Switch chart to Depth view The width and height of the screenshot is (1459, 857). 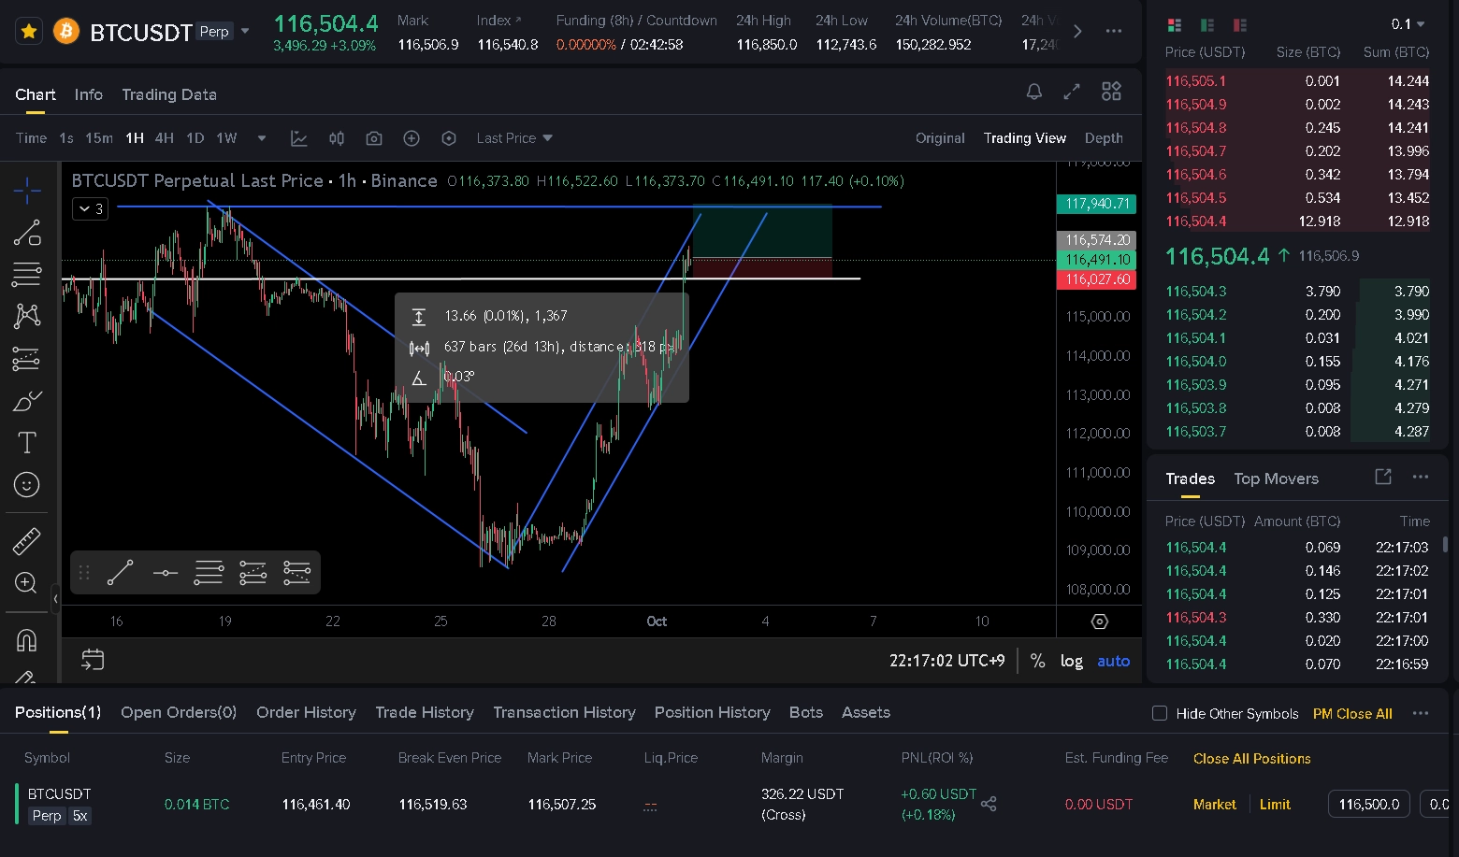pyautogui.click(x=1104, y=138)
